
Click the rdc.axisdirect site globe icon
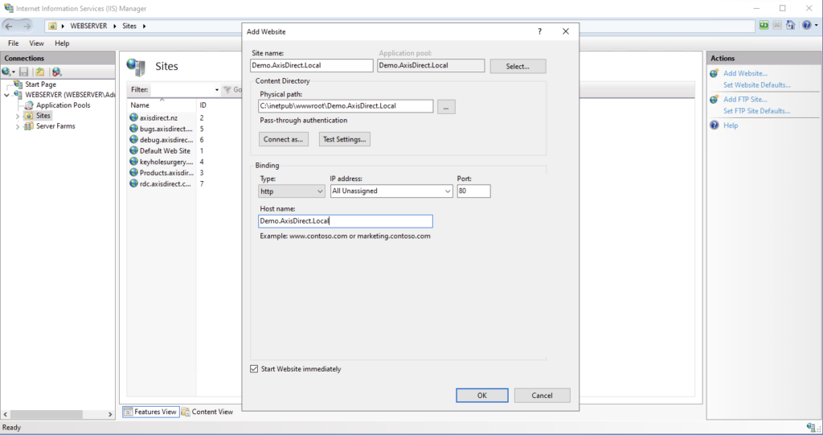click(134, 184)
